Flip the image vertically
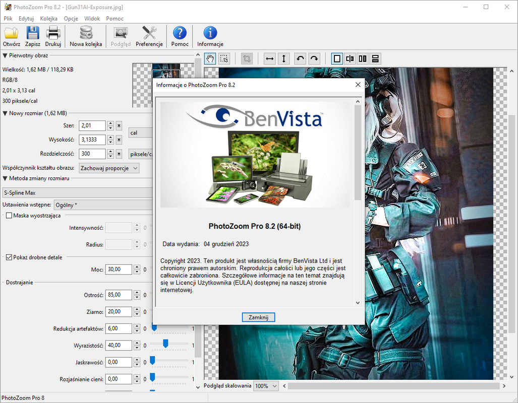This screenshot has width=518, height=403. 284,59
